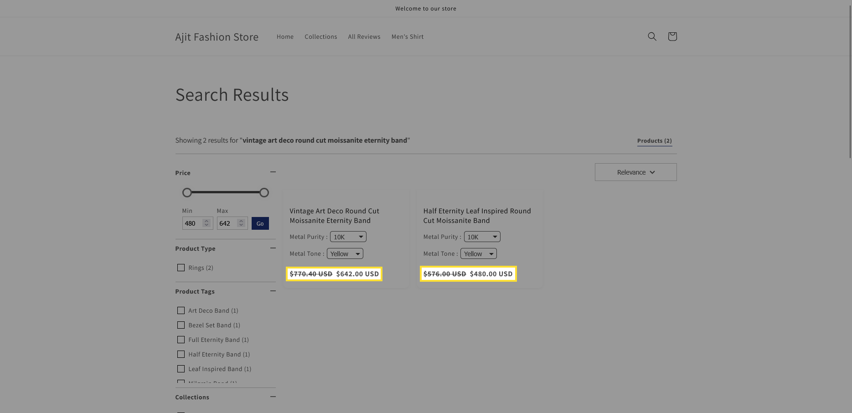Collapse the Price filter section

273,172
